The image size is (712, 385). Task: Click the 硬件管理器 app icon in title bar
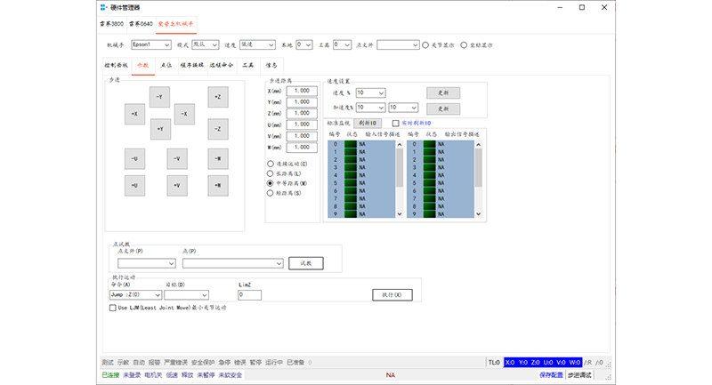[104, 7]
